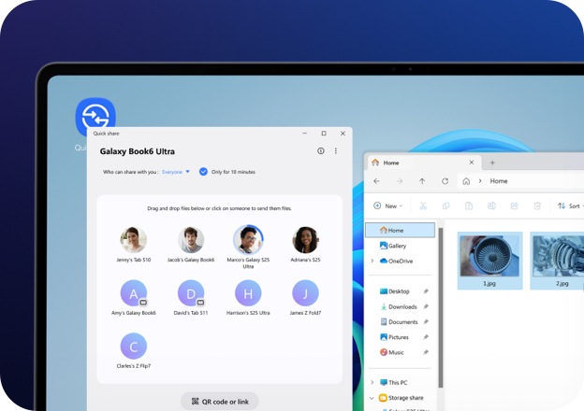Click the Copy icon in Explorer toolbar
584x411 pixels.
[x=445, y=205]
